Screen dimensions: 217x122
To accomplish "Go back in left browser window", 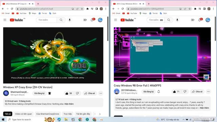I will pyautogui.click(x=3, y=9).
